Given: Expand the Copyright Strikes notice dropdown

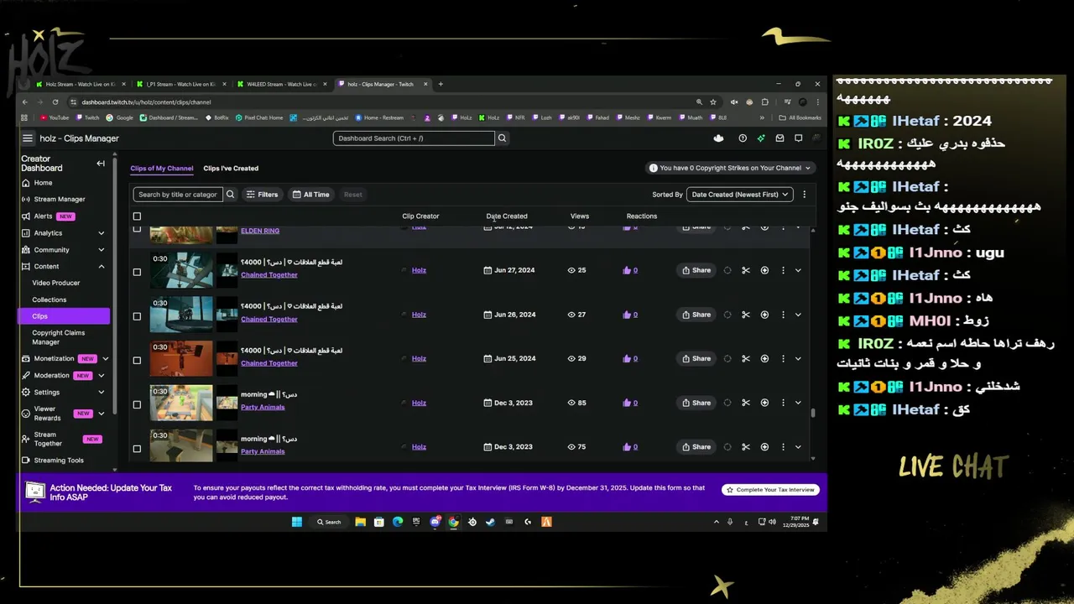Looking at the screenshot, I should click(730, 168).
